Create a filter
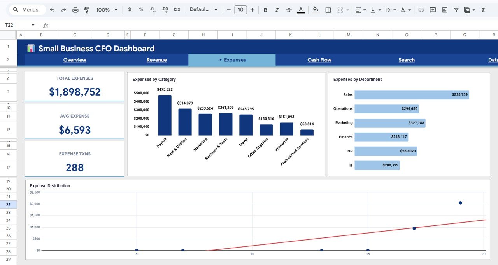This screenshot has height=265, width=498. click(456, 10)
